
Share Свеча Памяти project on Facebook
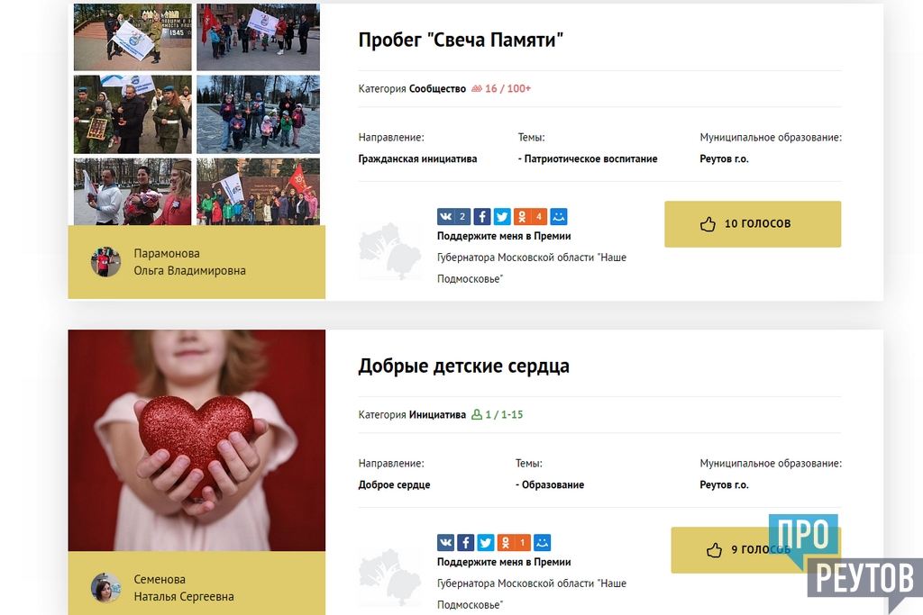[481, 216]
